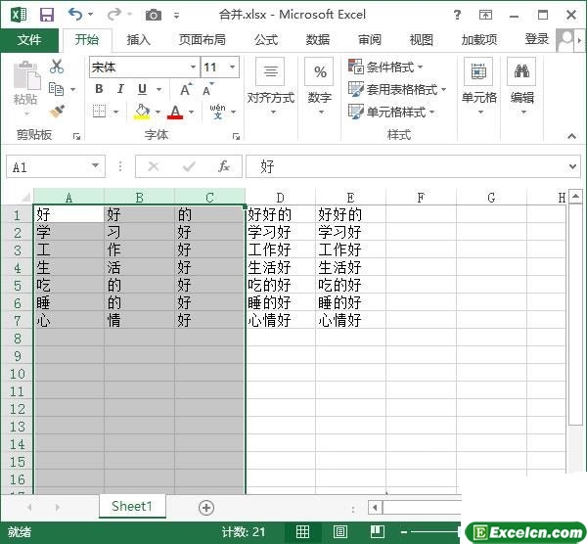Save the workbook with the floppy icon

(47, 15)
